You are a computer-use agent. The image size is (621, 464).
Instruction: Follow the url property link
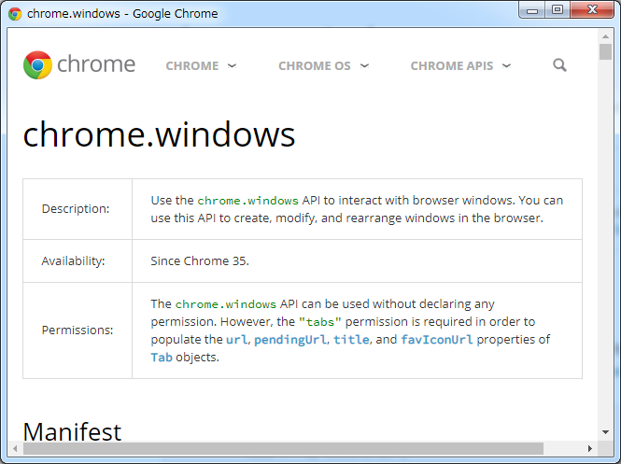[x=237, y=340]
